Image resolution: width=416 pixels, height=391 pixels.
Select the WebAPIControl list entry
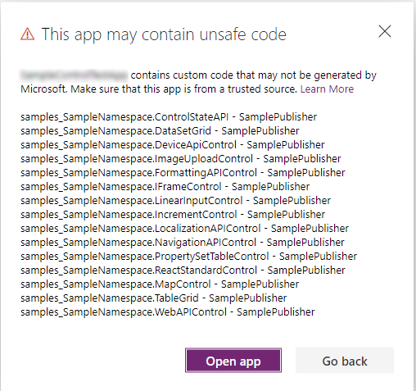pos(168,312)
